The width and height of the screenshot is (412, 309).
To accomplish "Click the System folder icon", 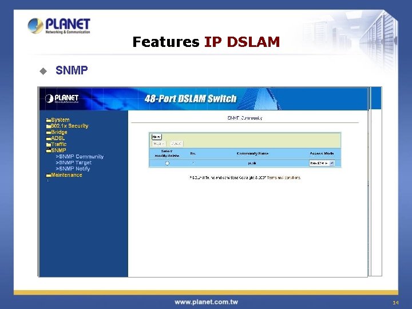I will 48,120.
